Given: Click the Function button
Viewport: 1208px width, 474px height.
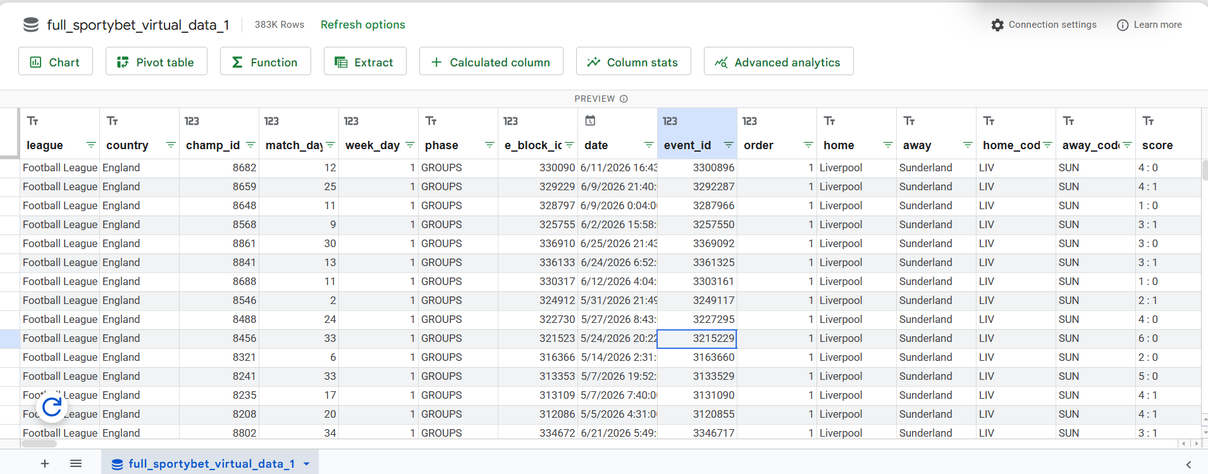Looking at the screenshot, I should 266,61.
